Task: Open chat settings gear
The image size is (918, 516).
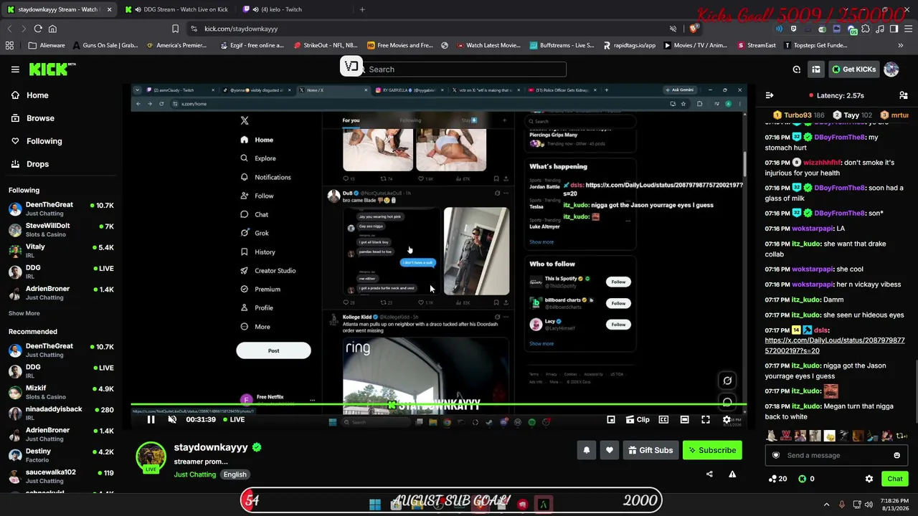Action: (x=869, y=479)
